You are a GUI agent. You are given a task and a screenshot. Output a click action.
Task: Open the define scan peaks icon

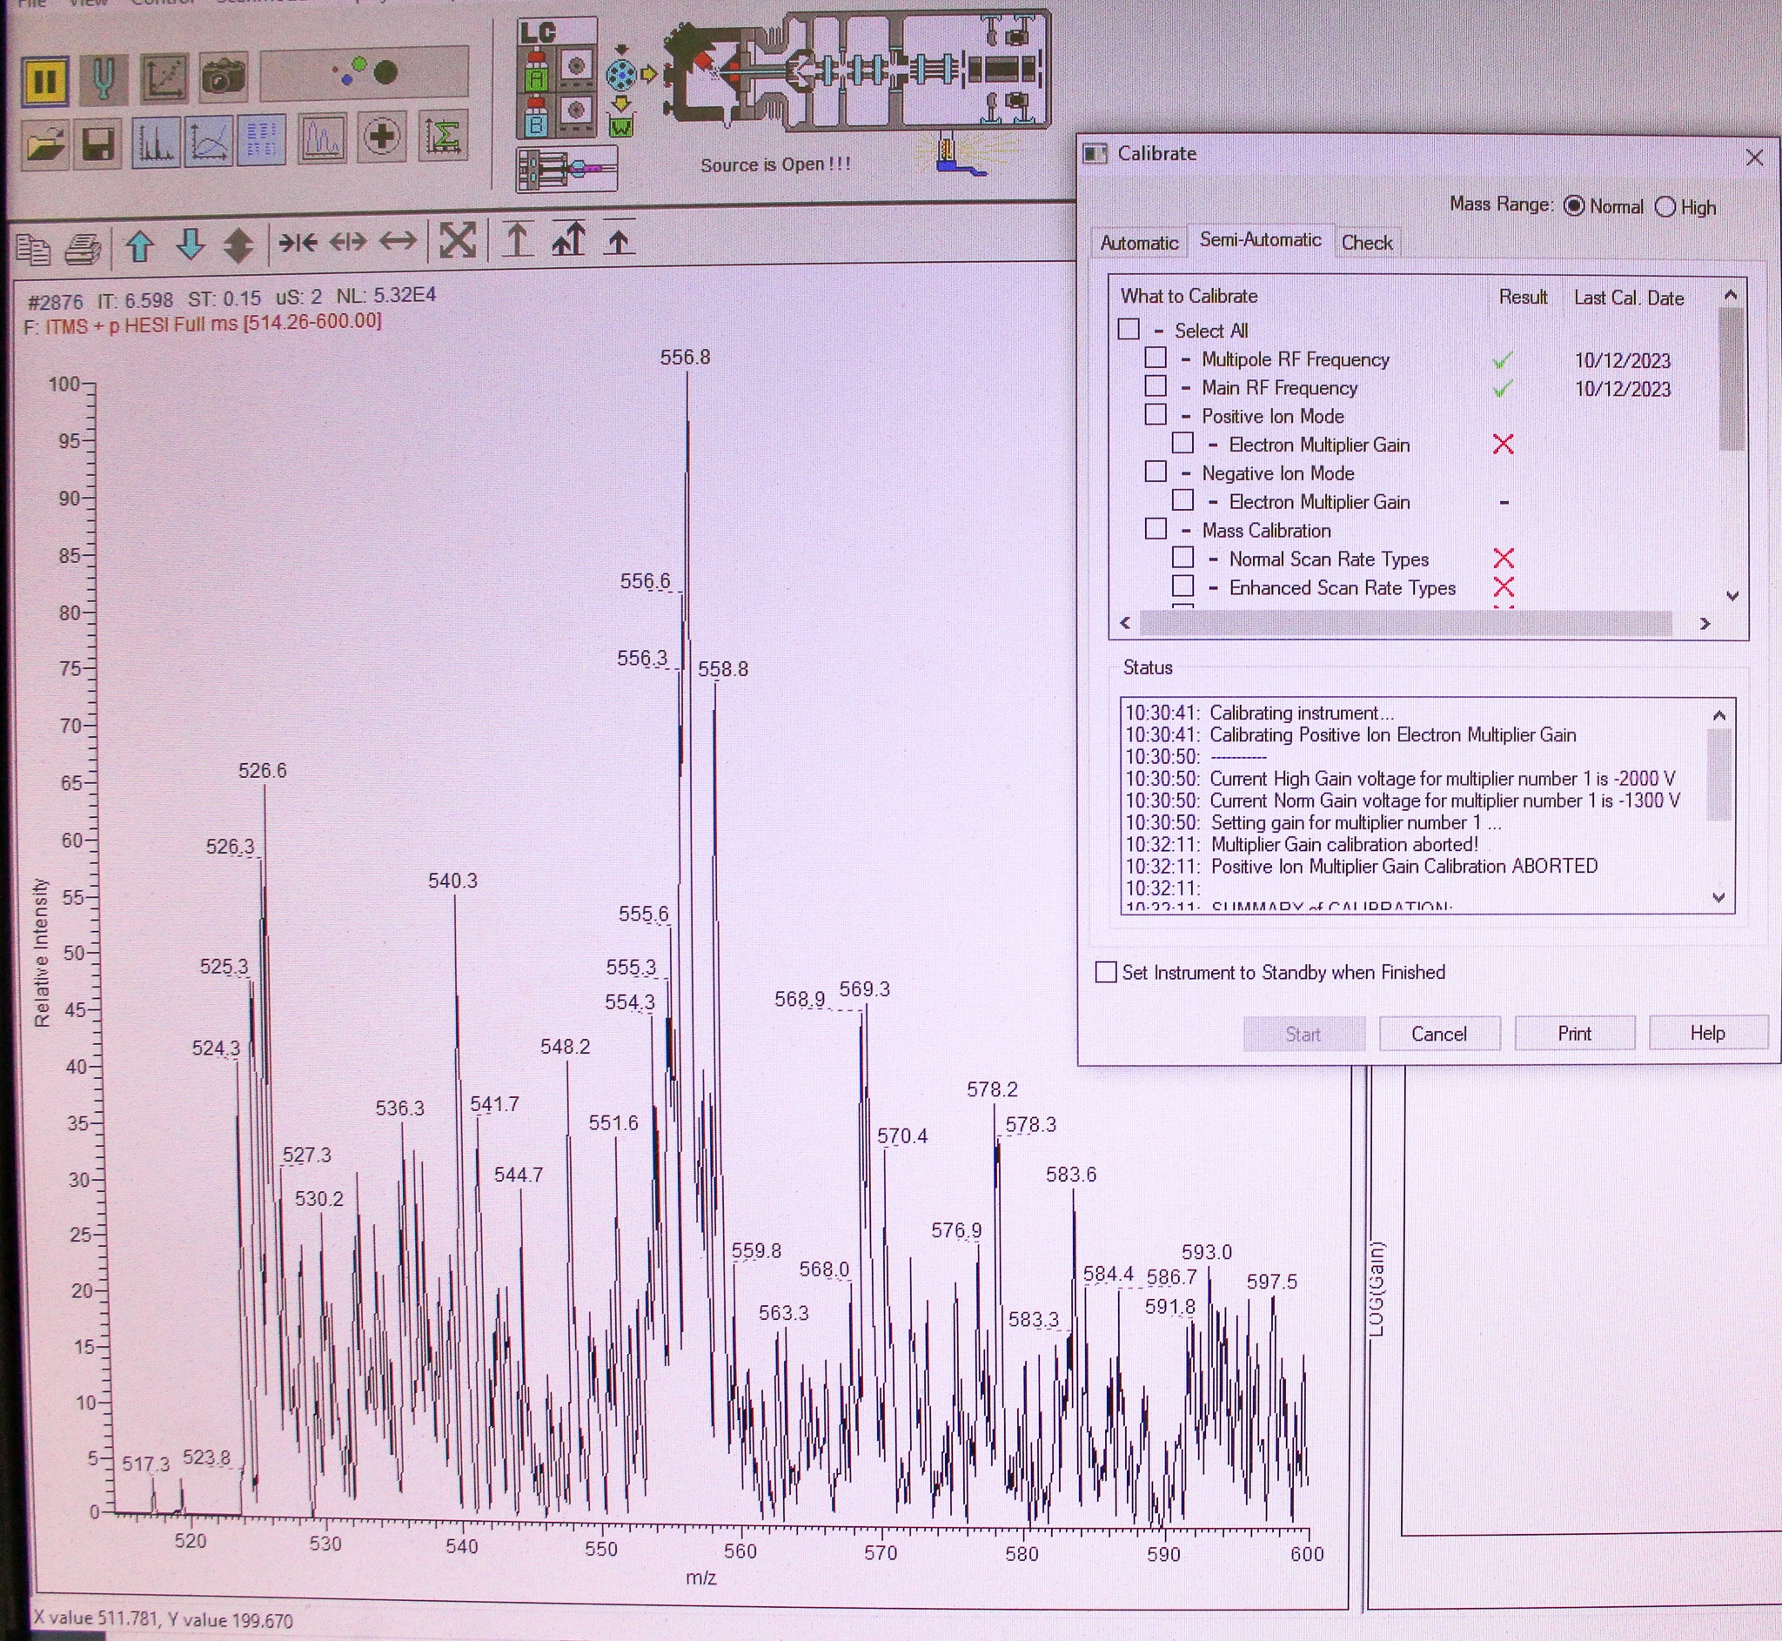(x=321, y=138)
